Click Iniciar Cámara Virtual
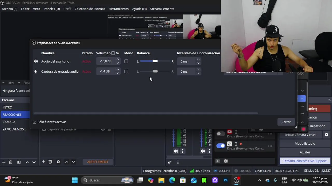 click(301, 135)
